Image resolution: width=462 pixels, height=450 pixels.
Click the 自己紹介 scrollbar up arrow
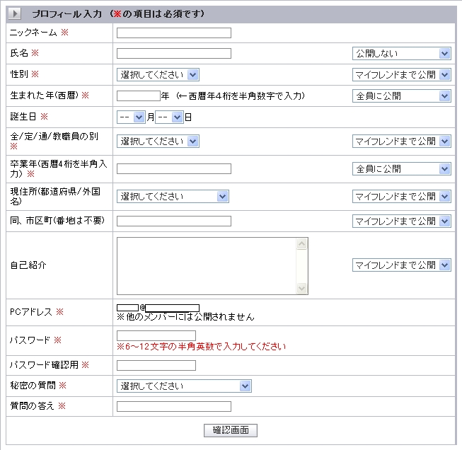point(301,243)
